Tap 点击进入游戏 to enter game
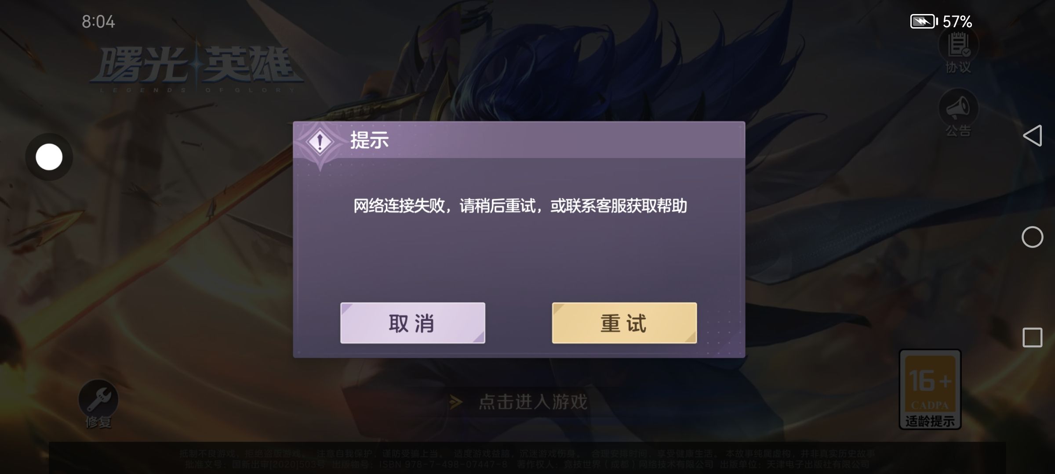 (x=533, y=402)
